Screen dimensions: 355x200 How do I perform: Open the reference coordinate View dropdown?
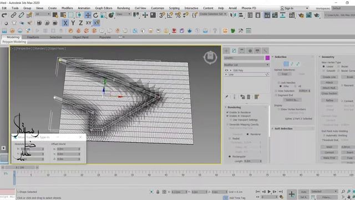(x=123, y=14)
